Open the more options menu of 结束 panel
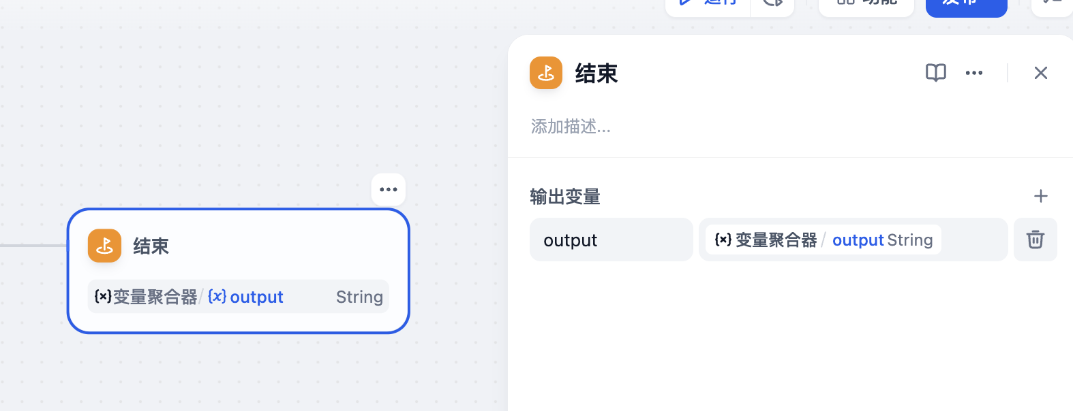1073x411 pixels. [x=973, y=73]
